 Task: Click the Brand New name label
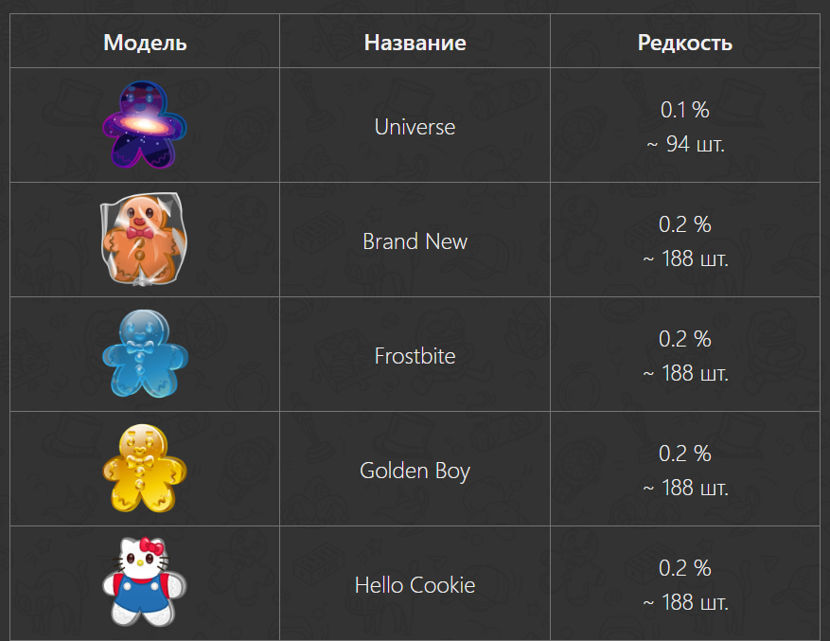tap(415, 241)
